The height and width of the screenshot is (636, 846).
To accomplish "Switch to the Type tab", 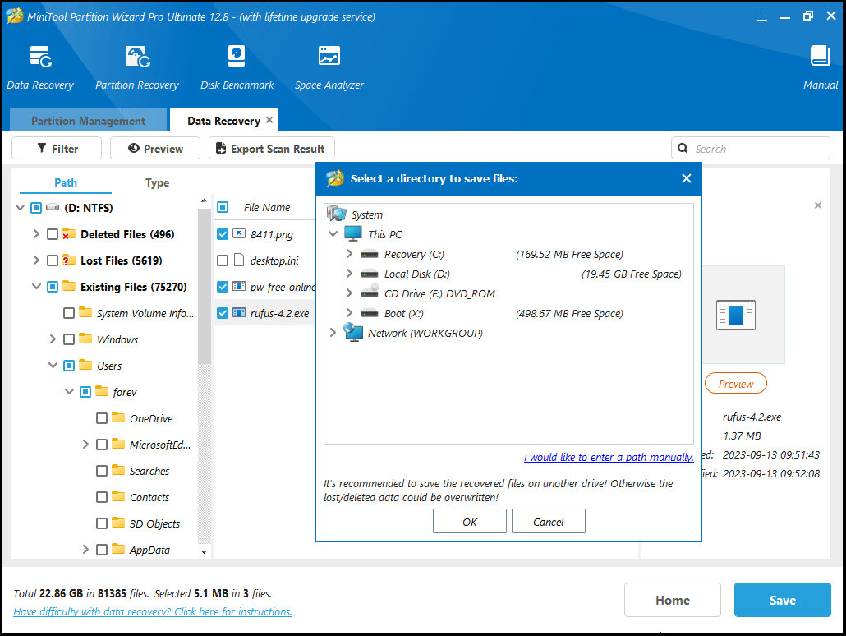I will coord(157,182).
